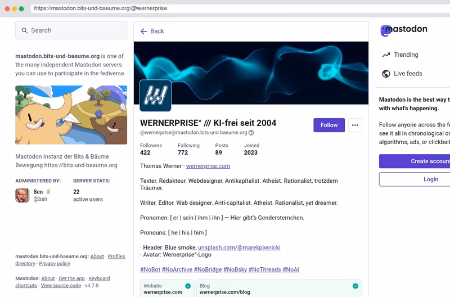Click Ben's administrator avatar
This screenshot has width=450, height=297.
(x=22, y=195)
